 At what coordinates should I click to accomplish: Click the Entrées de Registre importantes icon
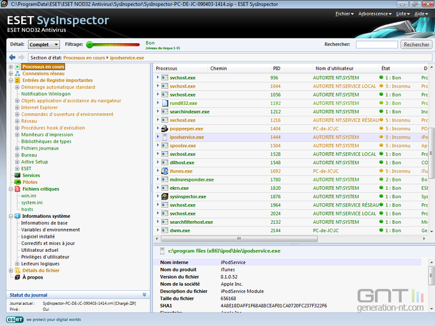[x=17, y=81]
